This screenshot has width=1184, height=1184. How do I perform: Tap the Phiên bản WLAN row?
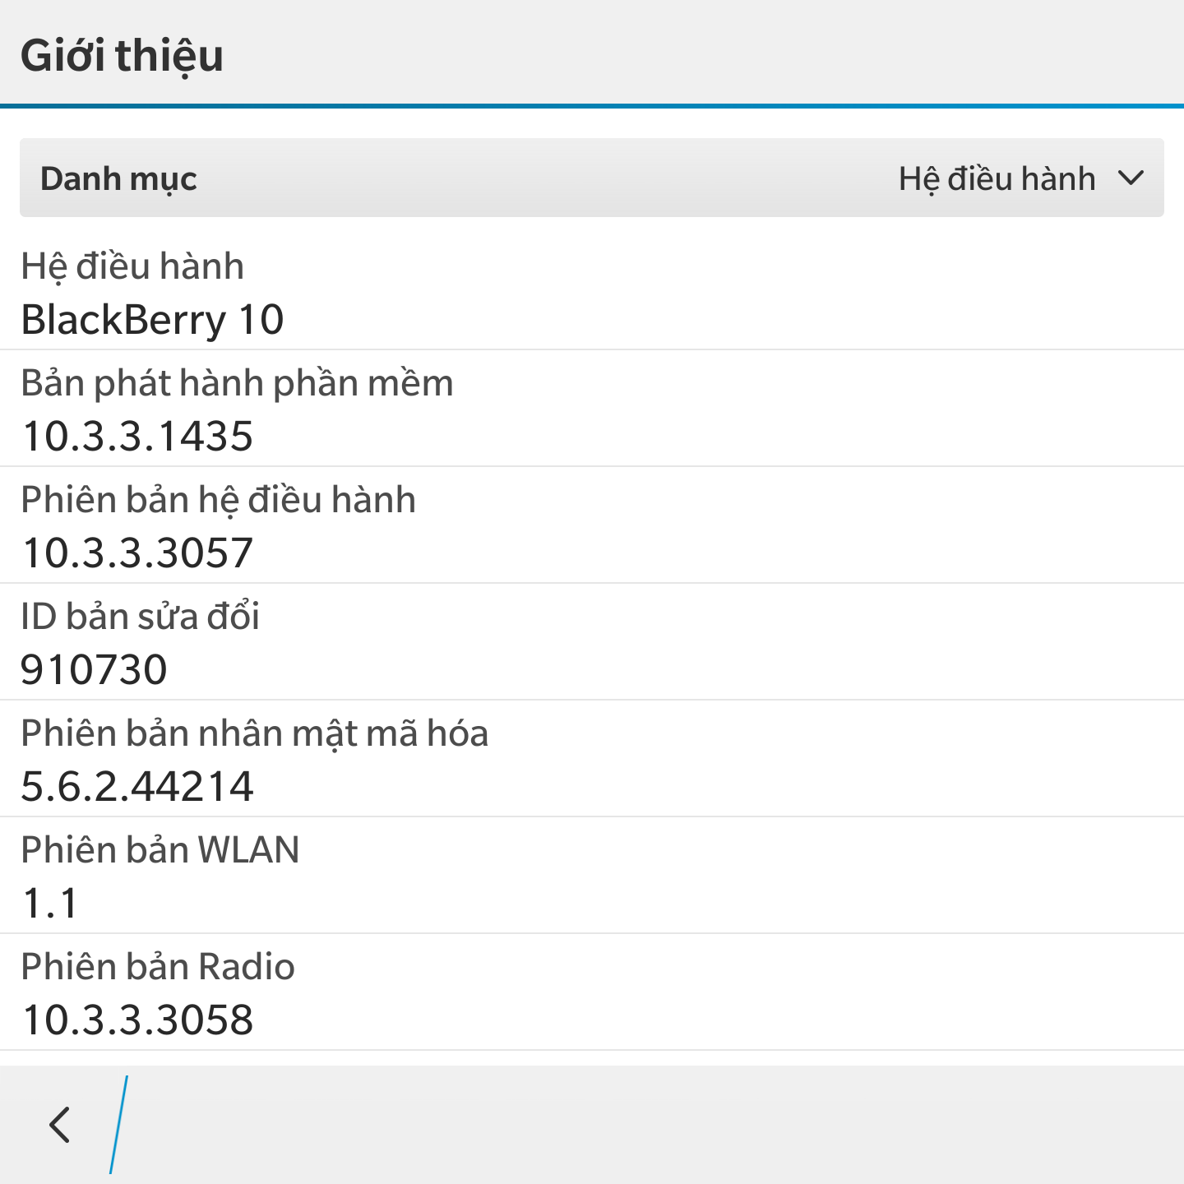coord(592,876)
